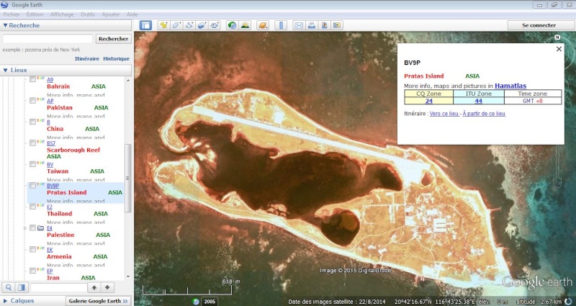576x306 pixels.
Task: Move item up with the up arrow
Action: pos(94,287)
